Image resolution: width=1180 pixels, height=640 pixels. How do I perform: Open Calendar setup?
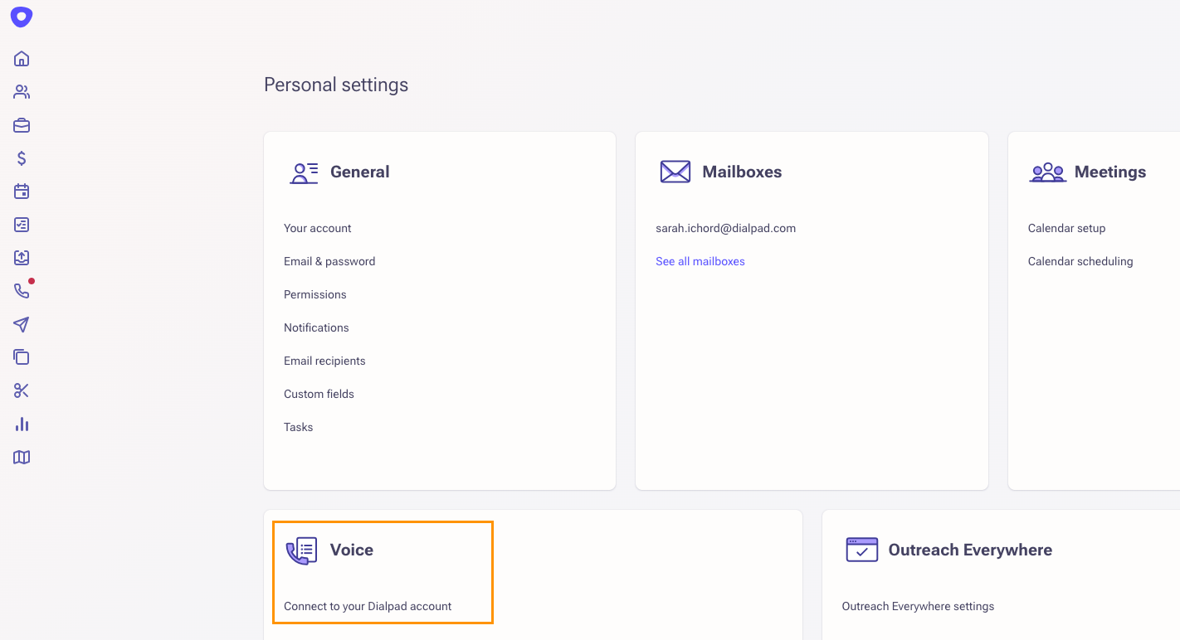(1067, 228)
